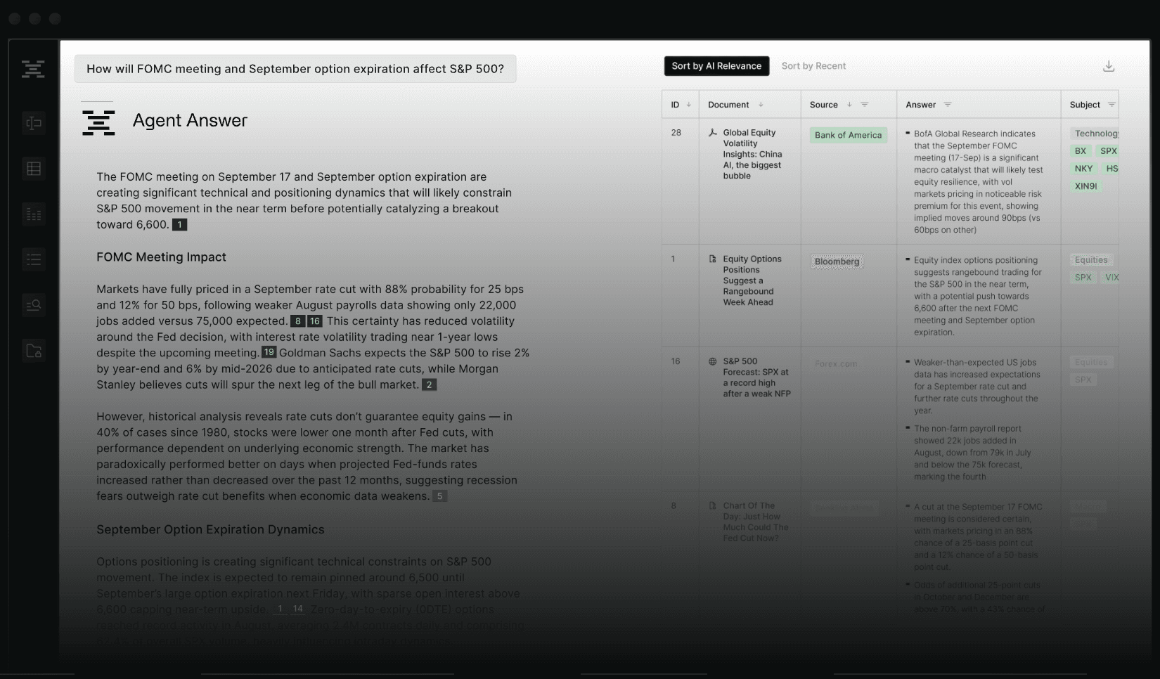Click 'September Option Expiration Dynamics' heading

[210, 530]
